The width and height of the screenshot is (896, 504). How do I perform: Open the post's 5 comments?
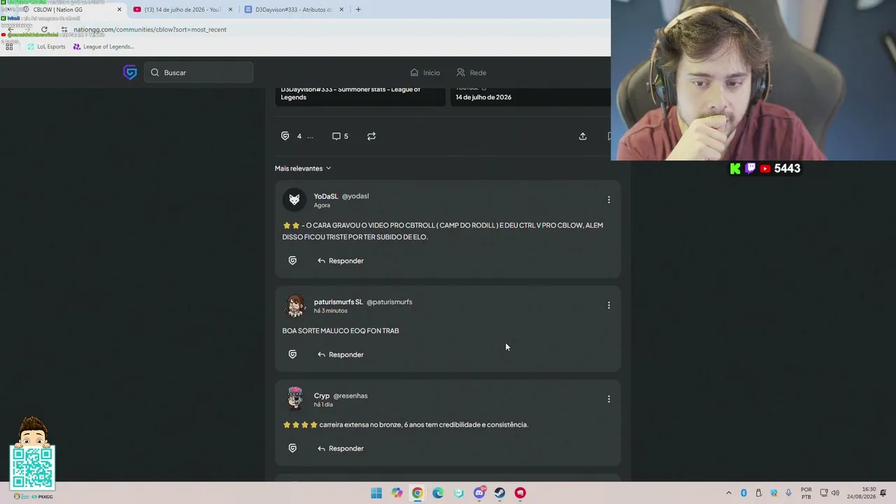tap(340, 136)
